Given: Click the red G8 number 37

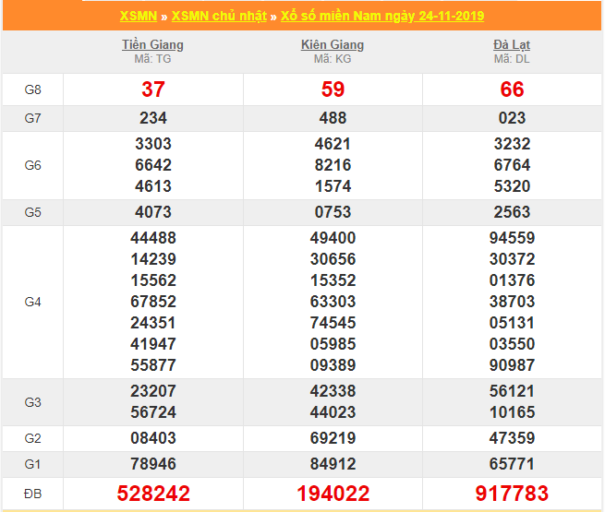Looking at the screenshot, I should click(x=152, y=89).
